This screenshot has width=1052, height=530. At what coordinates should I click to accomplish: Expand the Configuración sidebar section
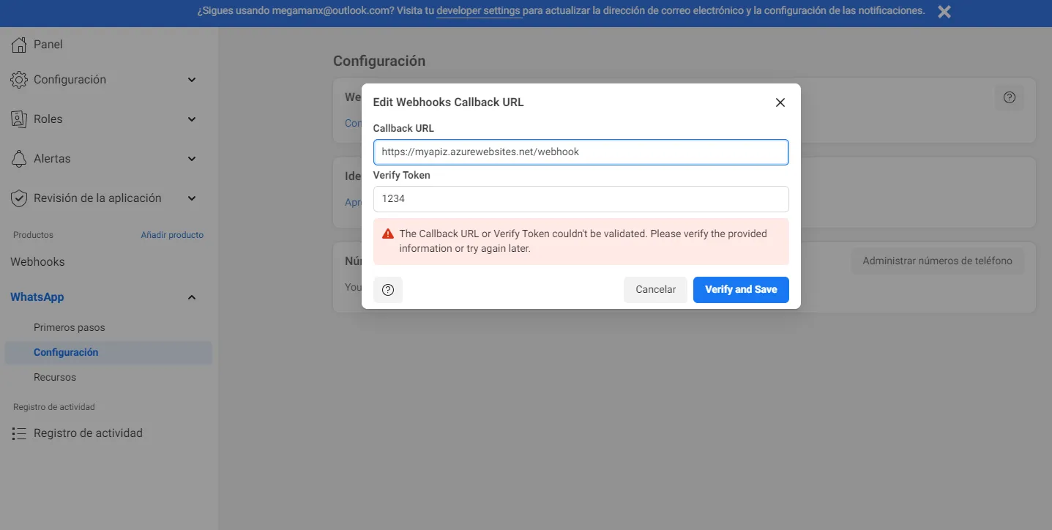point(192,80)
